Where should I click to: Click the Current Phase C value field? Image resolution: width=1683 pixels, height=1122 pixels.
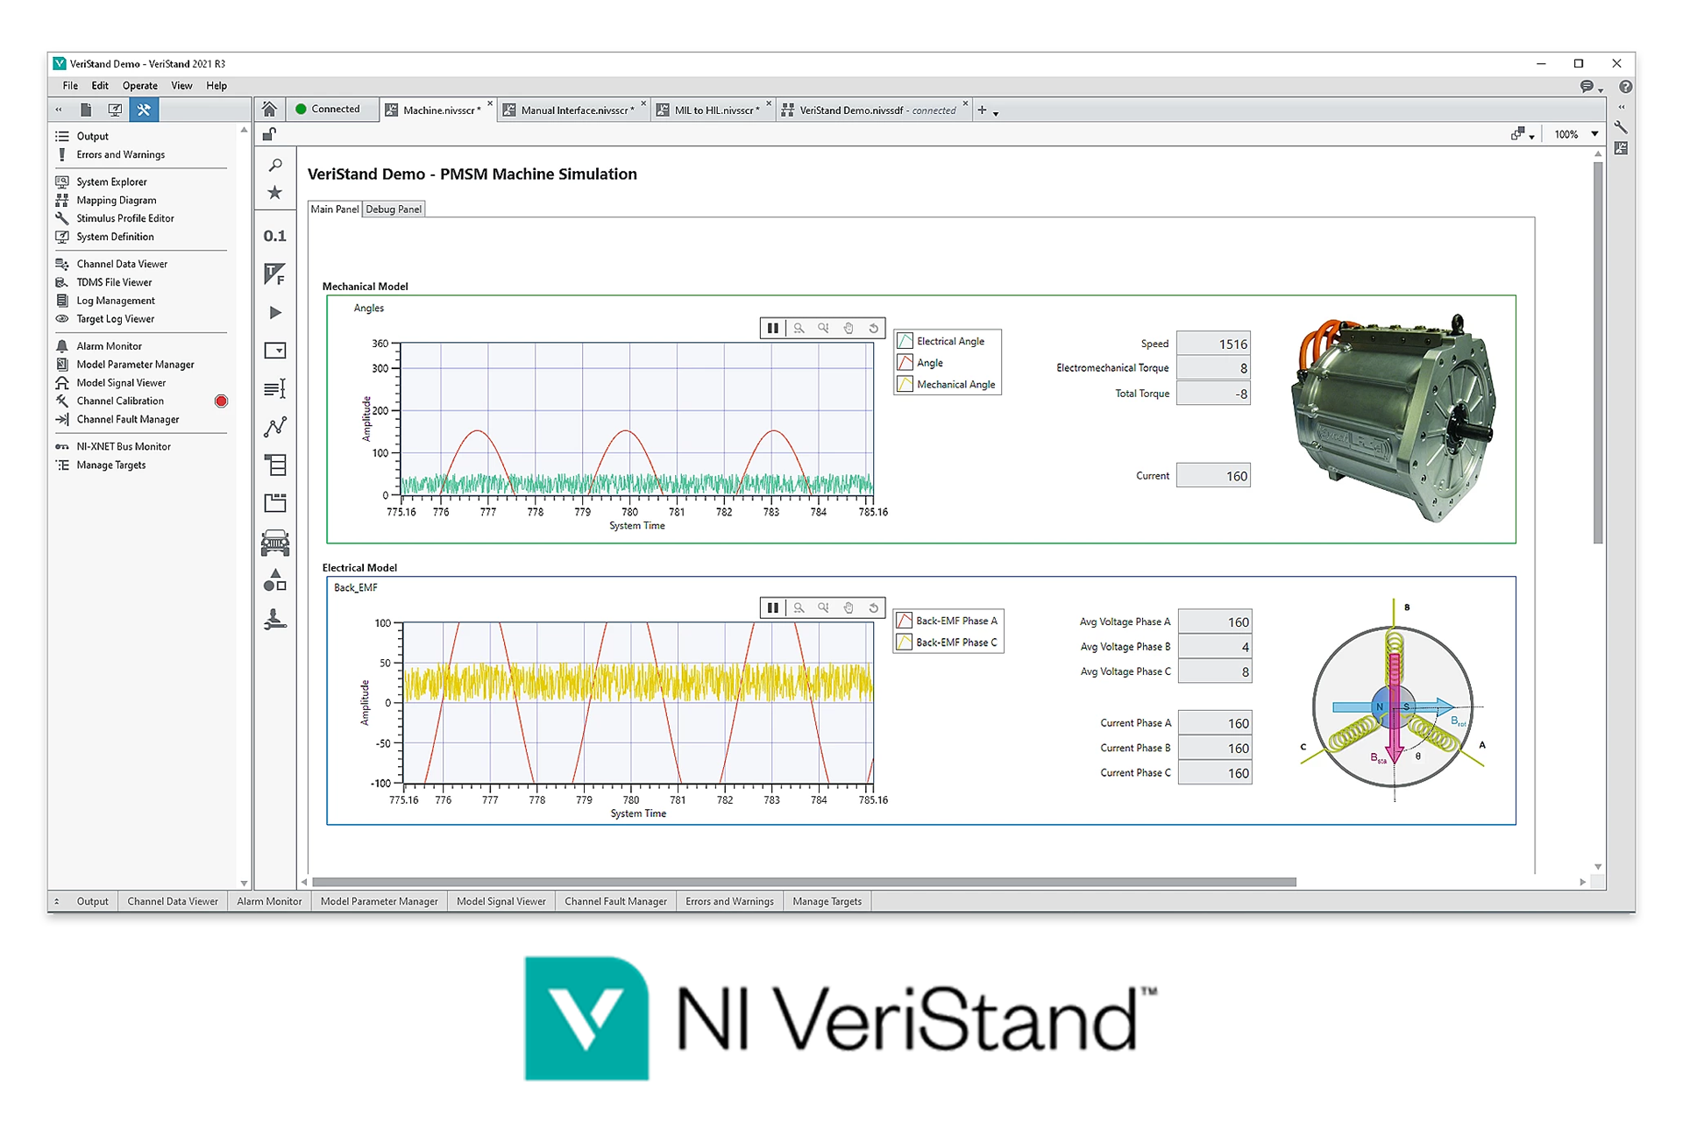1215,773
